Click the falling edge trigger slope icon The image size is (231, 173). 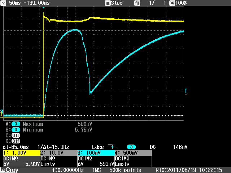pos(112,147)
